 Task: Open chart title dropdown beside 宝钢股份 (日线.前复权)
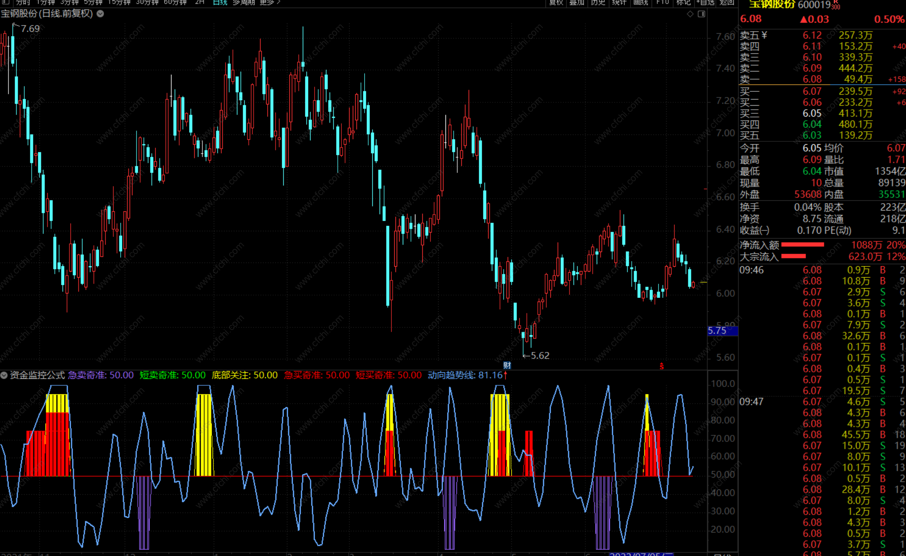point(100,14)
